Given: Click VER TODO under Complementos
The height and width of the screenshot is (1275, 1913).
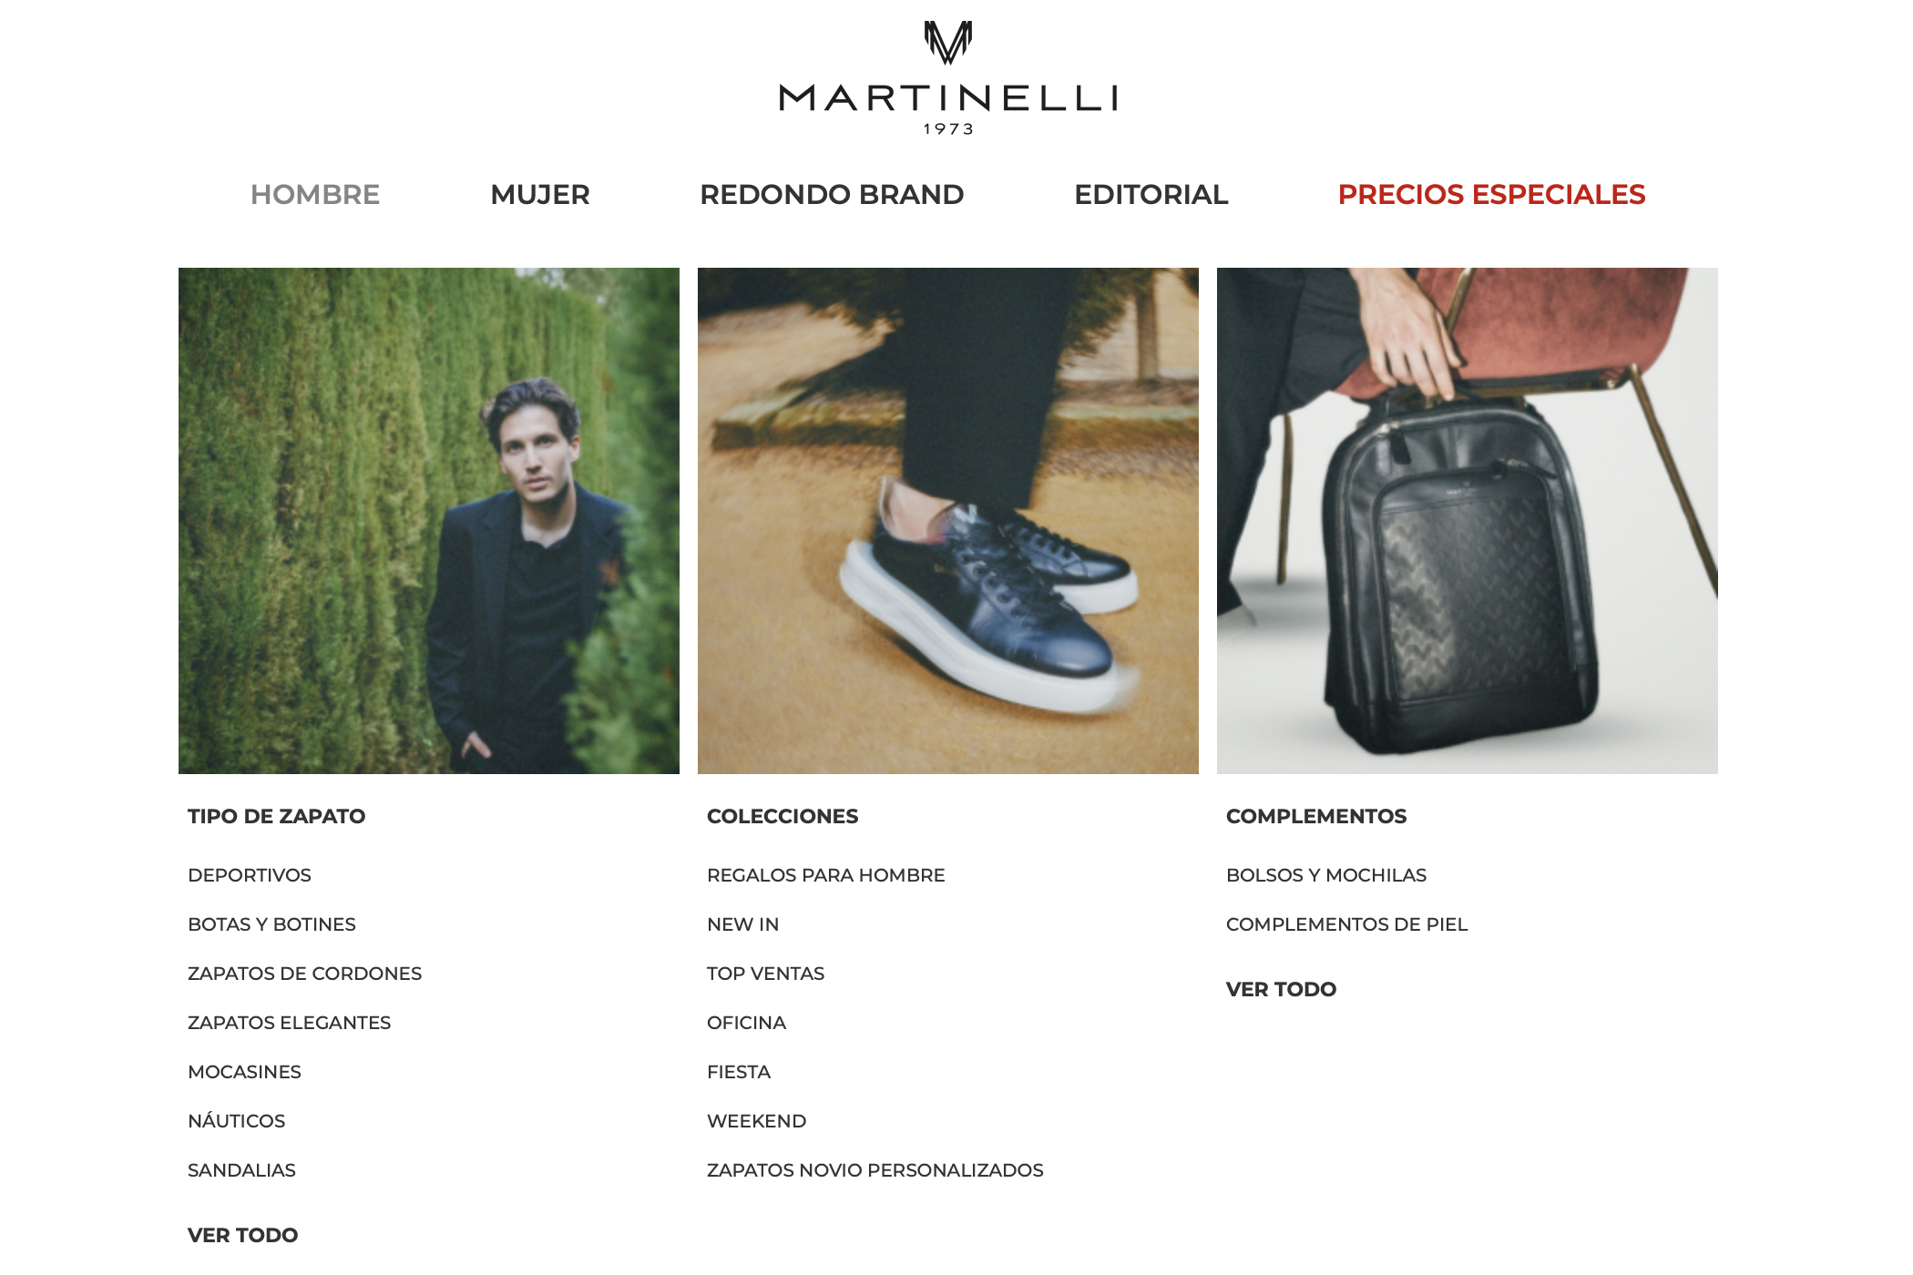Looking at the screenshot, I should [x=1281, y=989].
